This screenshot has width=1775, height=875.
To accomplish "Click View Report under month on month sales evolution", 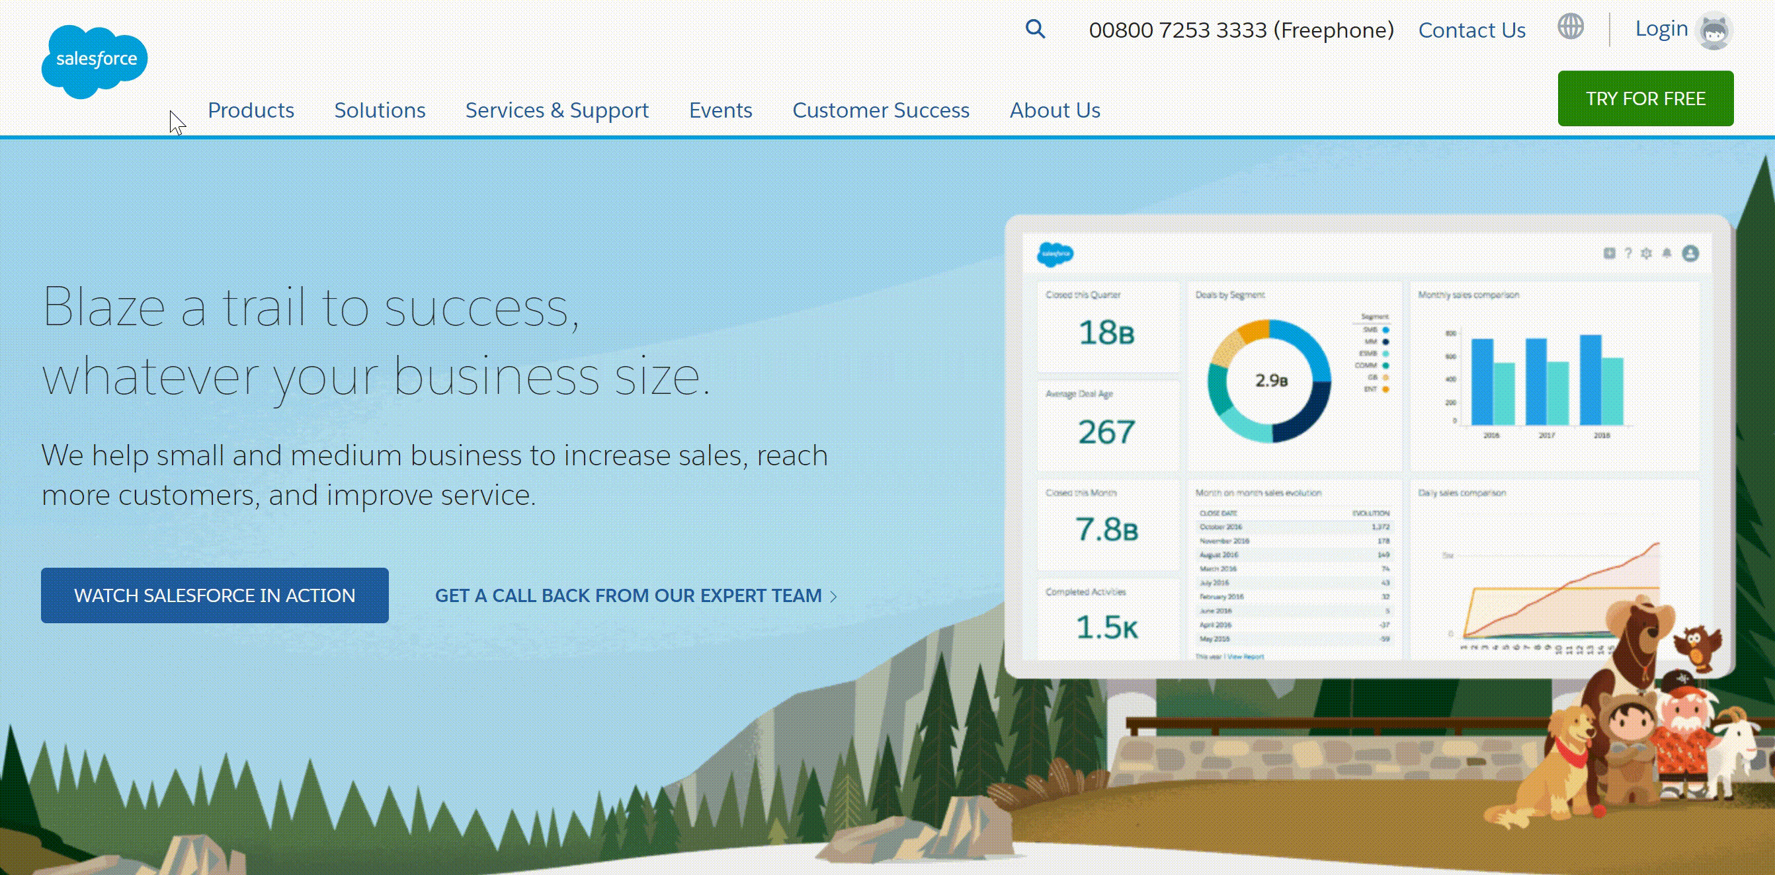I will pos(1247,658).
